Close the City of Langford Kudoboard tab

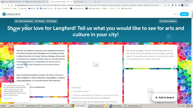point(72,2)
